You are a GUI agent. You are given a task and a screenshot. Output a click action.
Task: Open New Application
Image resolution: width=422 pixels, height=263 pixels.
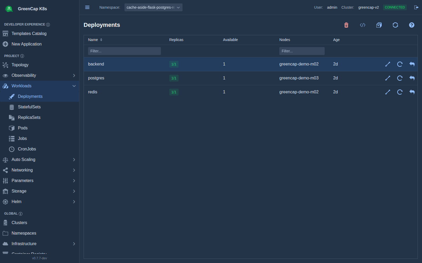(x=40, y=44)
